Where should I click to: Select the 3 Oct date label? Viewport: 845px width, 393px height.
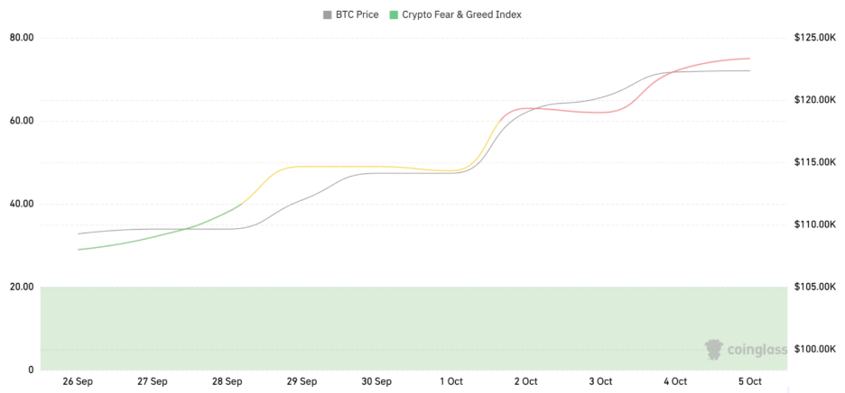click(600, 381)
